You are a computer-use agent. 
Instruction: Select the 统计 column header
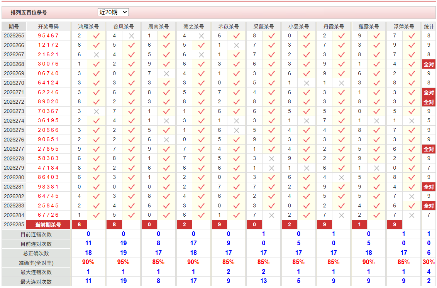pyautogui.click(x=429, y=27)
